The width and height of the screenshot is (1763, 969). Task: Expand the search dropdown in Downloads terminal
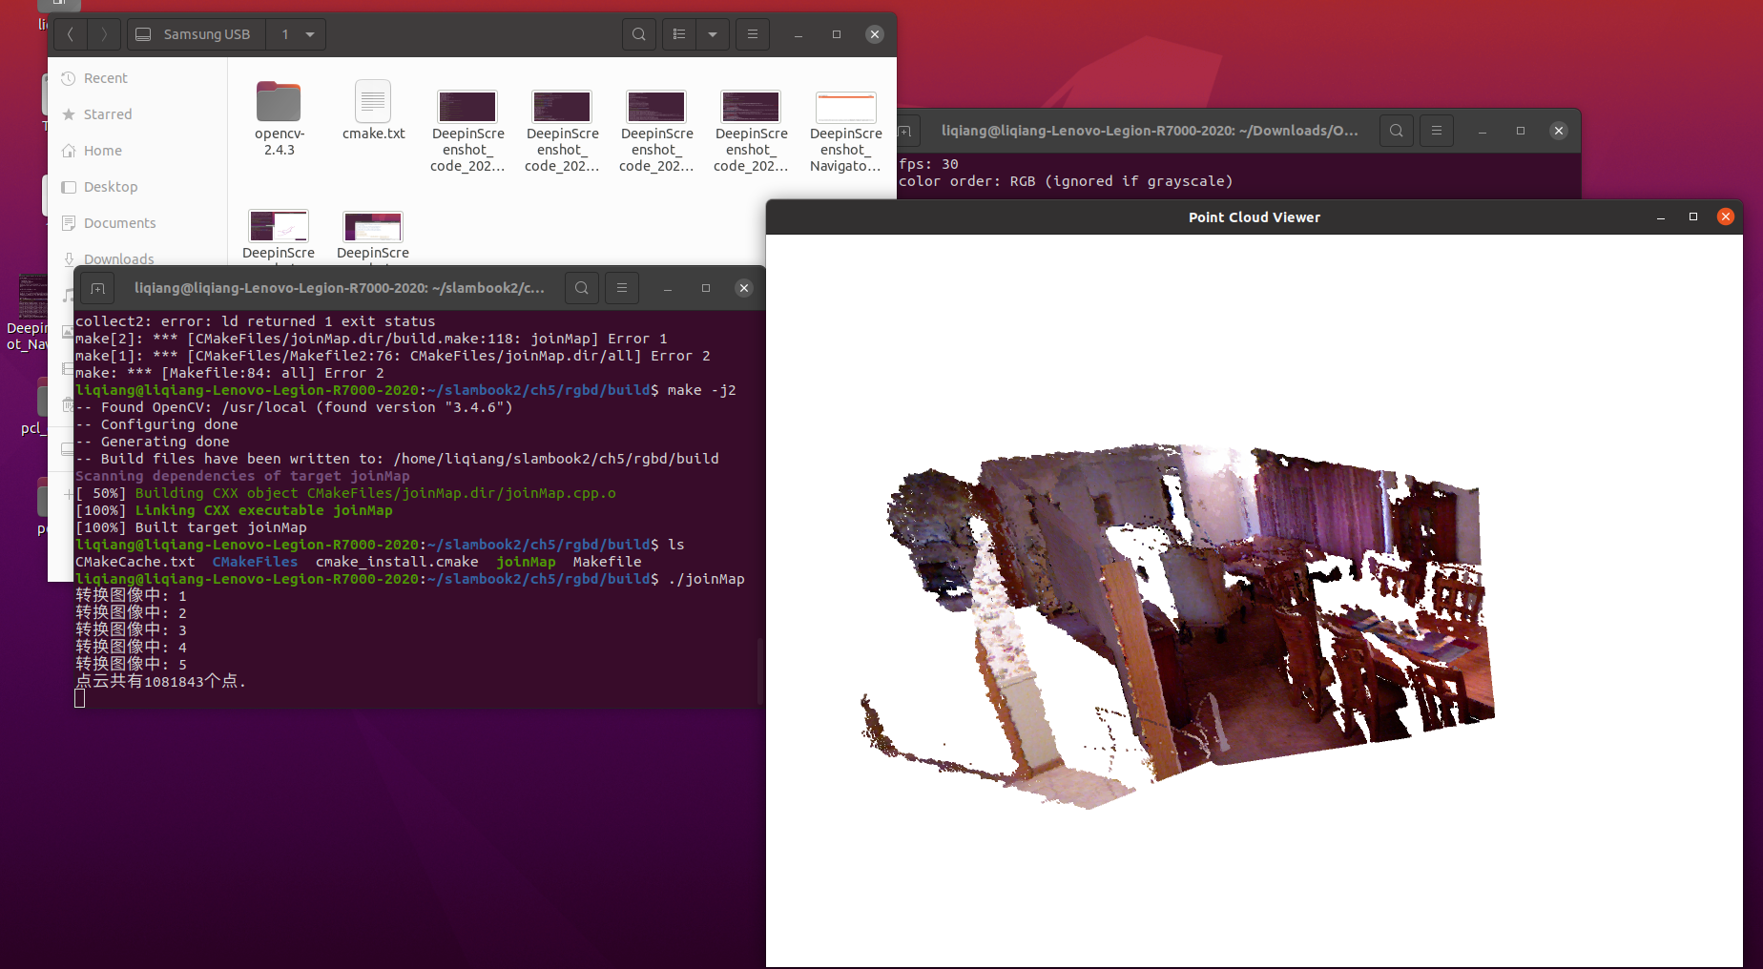tap(1396, 130)
